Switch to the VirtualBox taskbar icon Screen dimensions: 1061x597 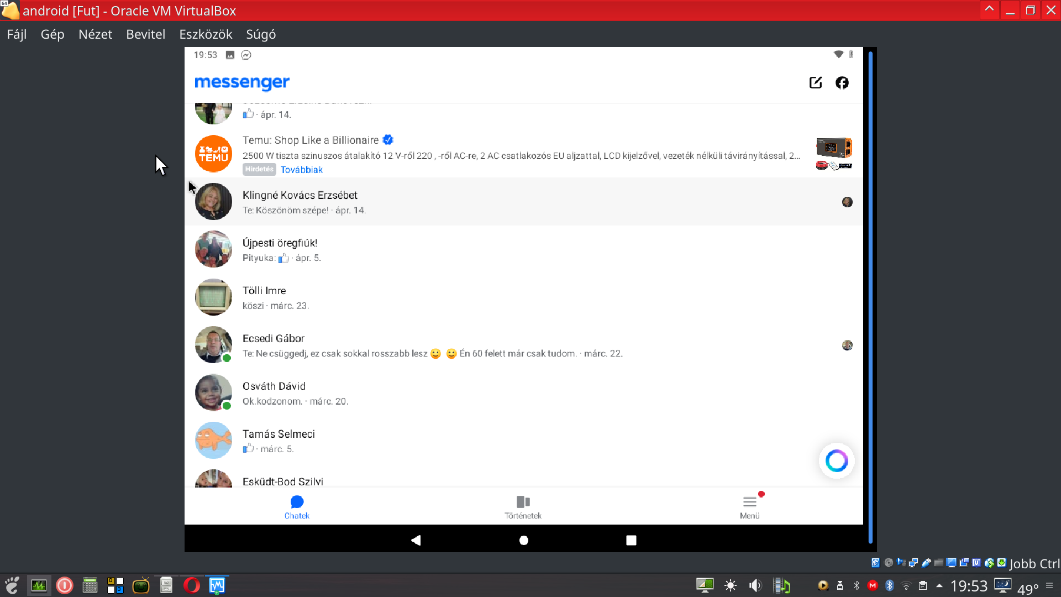(217, 585)
